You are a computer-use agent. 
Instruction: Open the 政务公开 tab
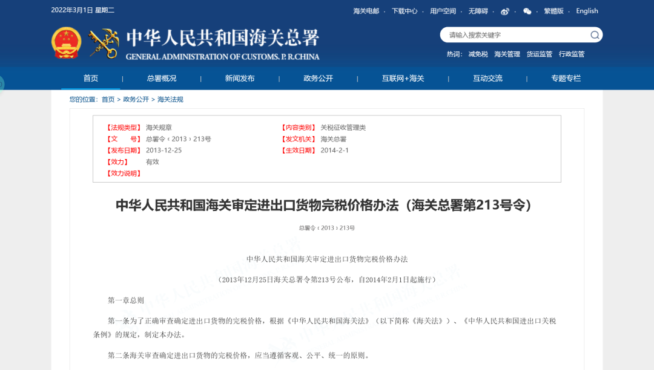(318, 78)
